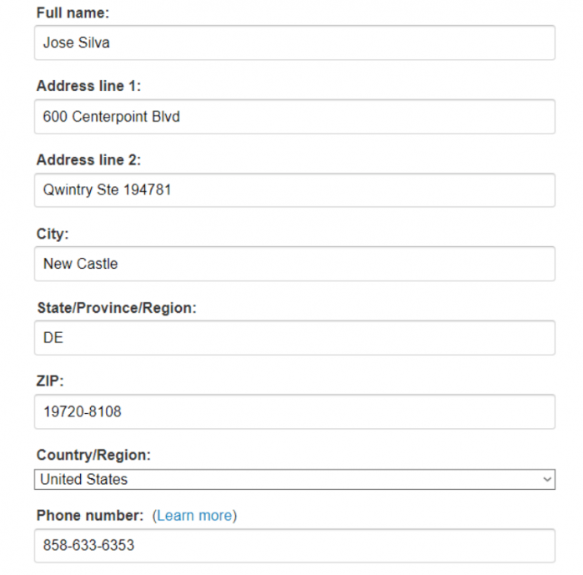Screen dimensions: 583x575
Task: Click the Phone number input box
Action: 294,546
